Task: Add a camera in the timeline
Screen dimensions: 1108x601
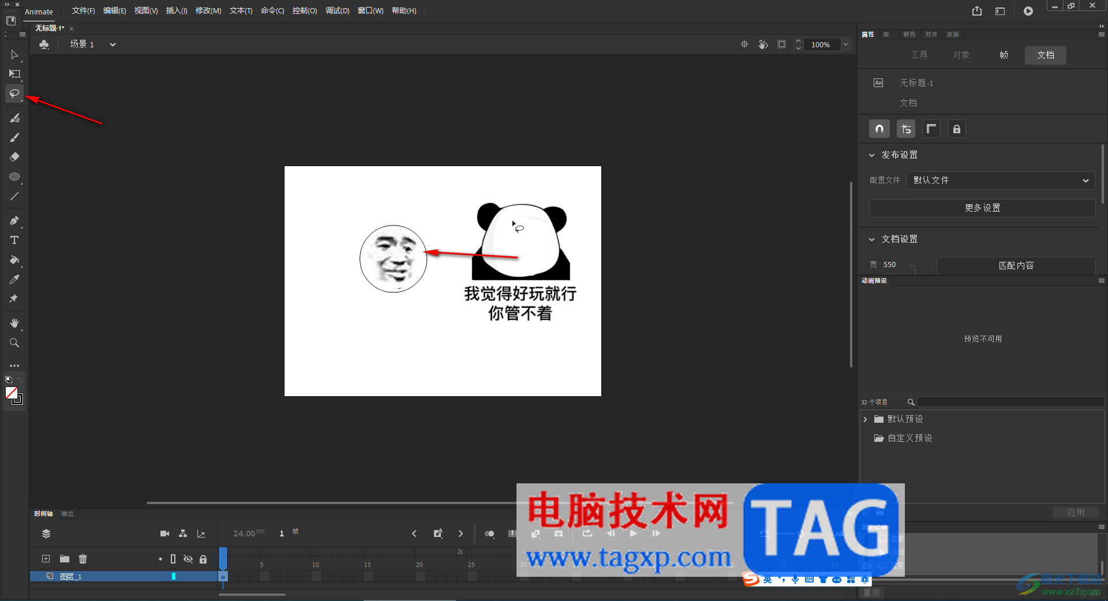Action: point(164,534)
